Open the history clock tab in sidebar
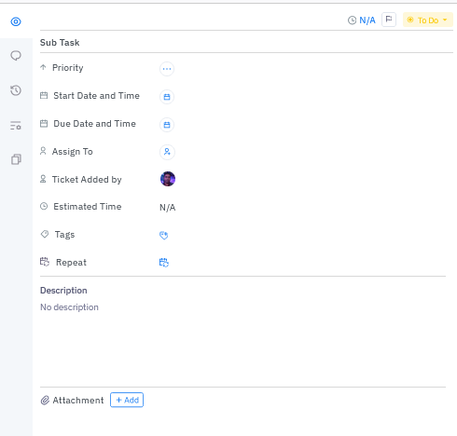This screenshot has height=436, width=457. point(16,90)
